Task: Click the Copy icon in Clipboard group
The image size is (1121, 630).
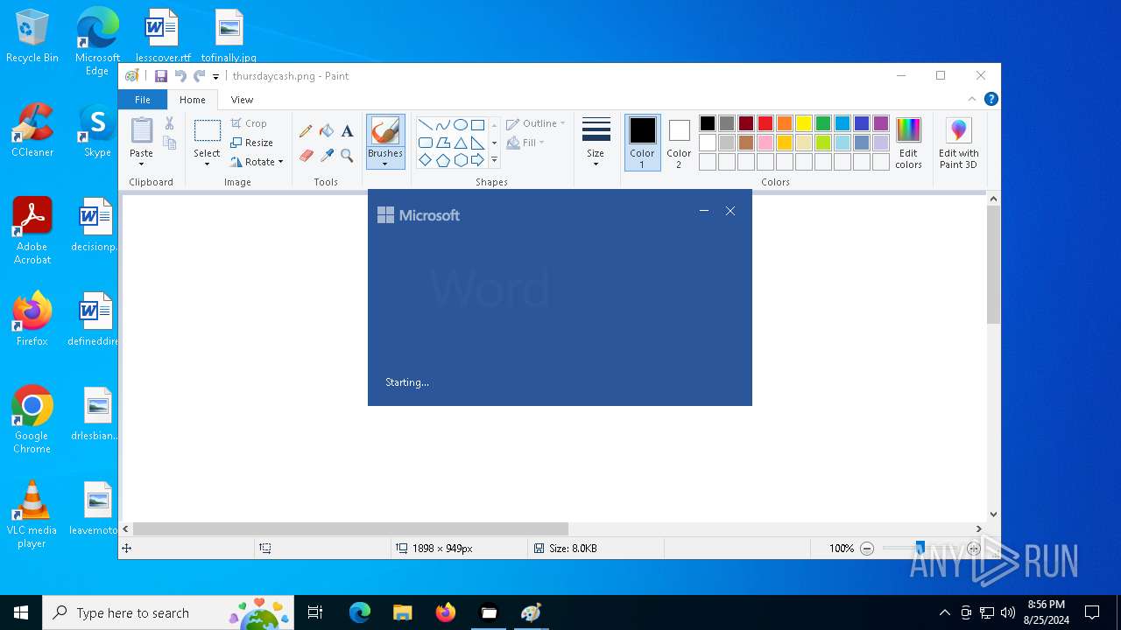Action: point(170,143)
